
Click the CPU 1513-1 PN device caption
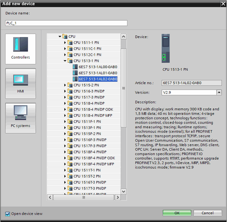tap(175, 69)
